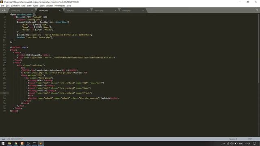260x146 pixels.
Task: Open the network tray icon
Action: (x=228, y=144)
